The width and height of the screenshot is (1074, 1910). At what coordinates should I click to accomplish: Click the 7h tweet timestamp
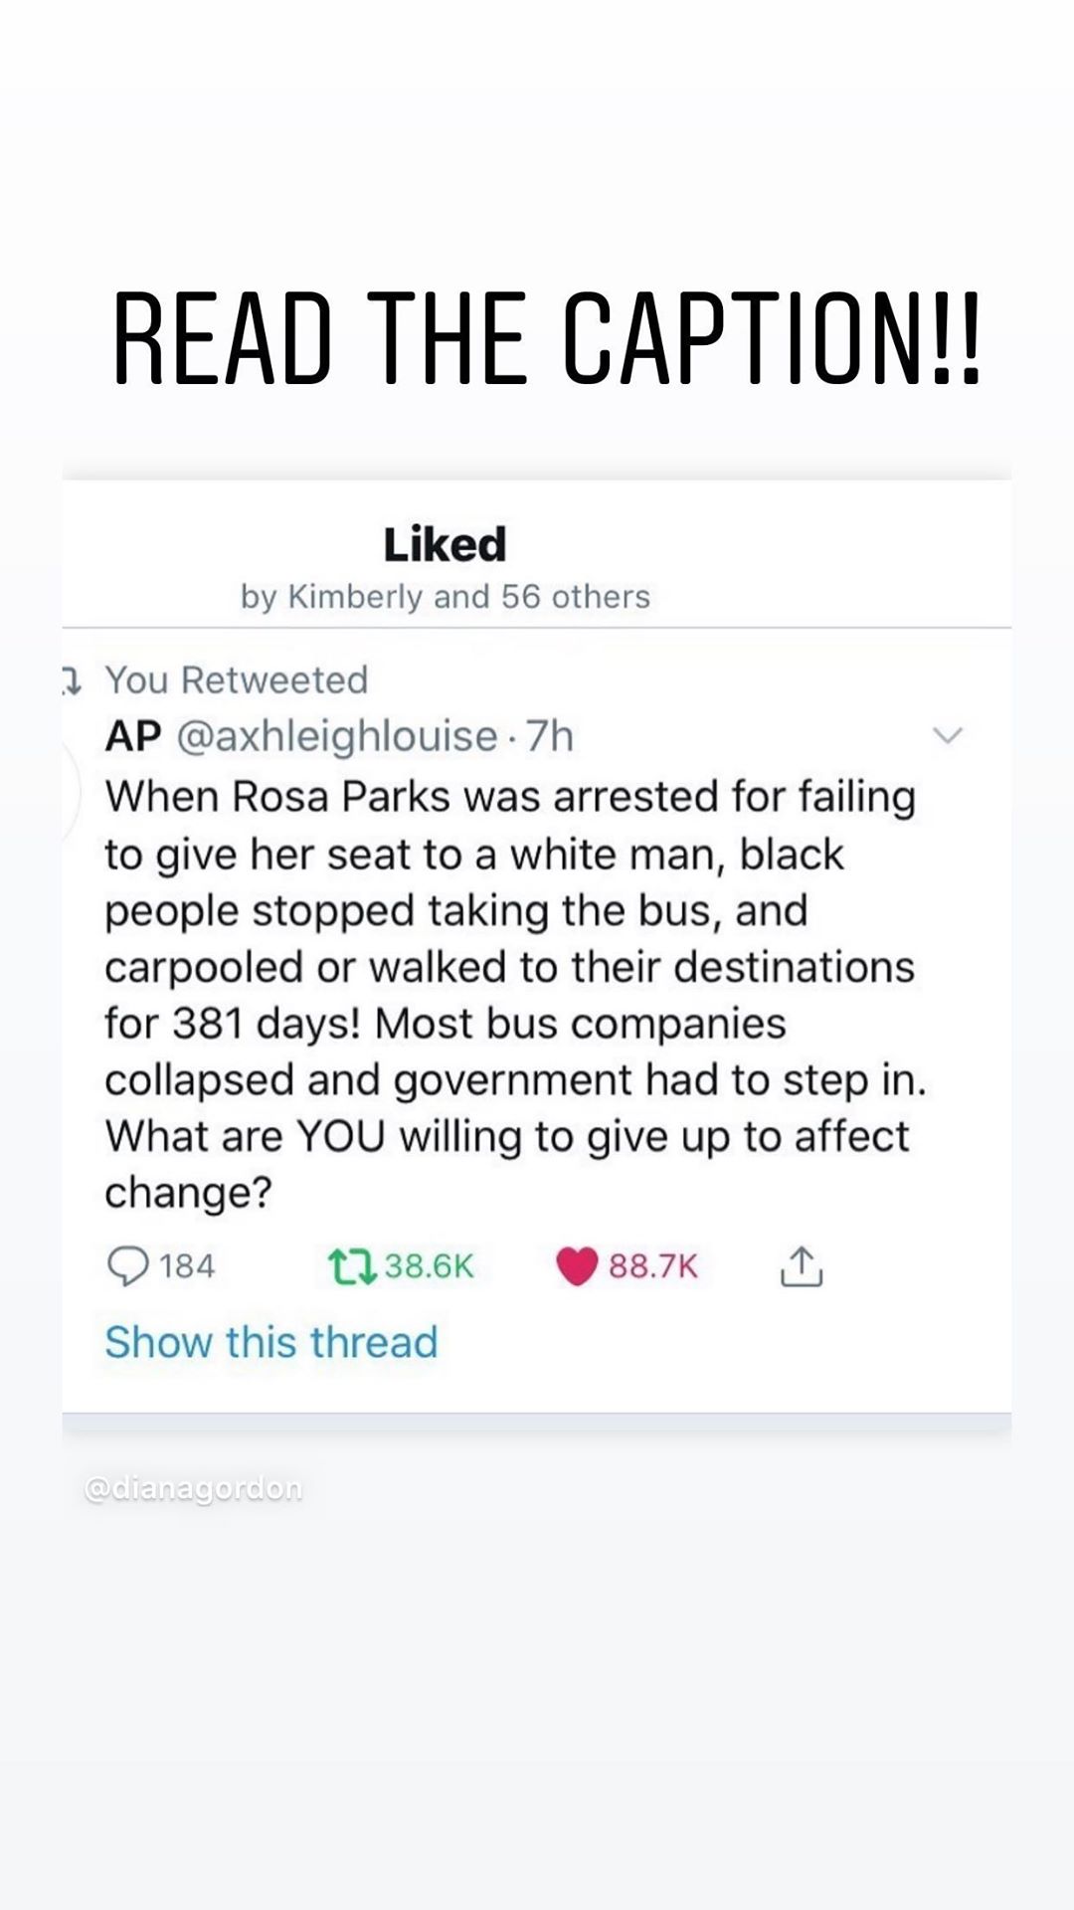[x=550, y=736]
